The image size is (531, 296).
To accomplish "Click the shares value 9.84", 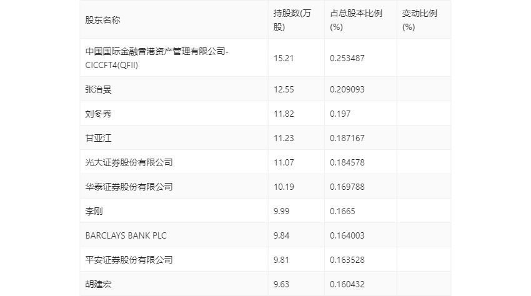I will point(281,235).
